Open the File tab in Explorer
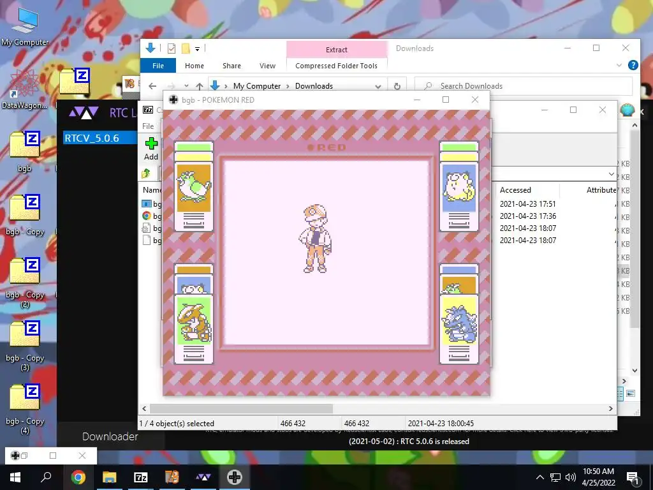Viewport: 653px width, 490px height. coord(158,66)
